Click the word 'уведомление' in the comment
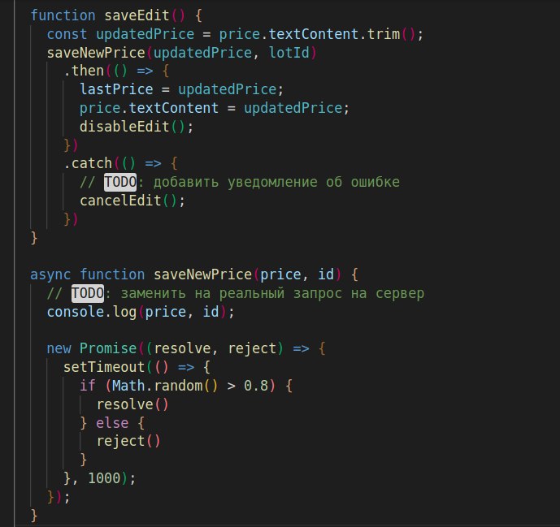560x527 pixels. click(x=272, y=182)
